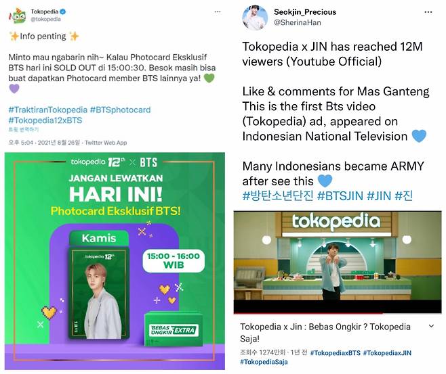This screenshot has height=374, width=446.
Task: Open the #TraktiranTokopedia hashtag
Action: coord(47,110)
